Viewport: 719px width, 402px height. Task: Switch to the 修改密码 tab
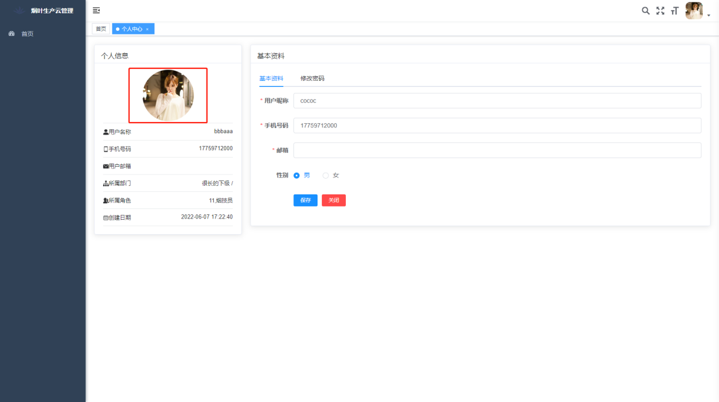pyautogui.click(x=312, y=78)
